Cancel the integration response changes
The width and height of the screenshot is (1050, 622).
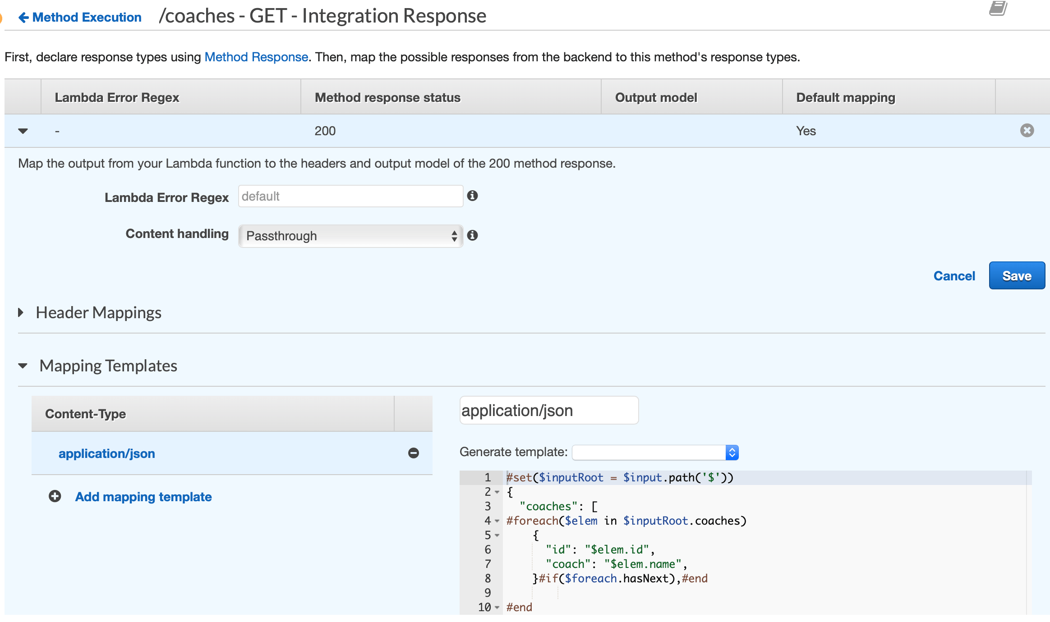954,275
